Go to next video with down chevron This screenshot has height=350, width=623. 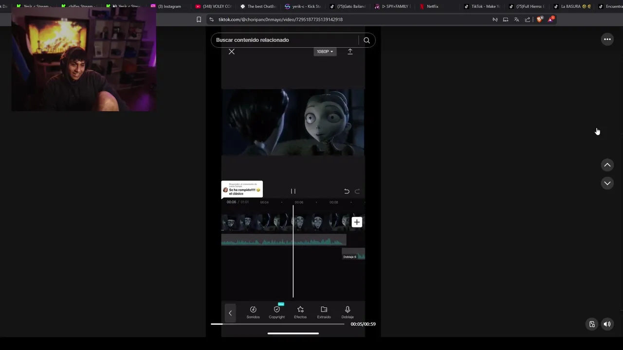[x=607, y=183]
